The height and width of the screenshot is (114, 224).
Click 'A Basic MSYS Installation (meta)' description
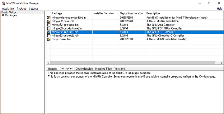pyautogui.click(x=166, y=39)
